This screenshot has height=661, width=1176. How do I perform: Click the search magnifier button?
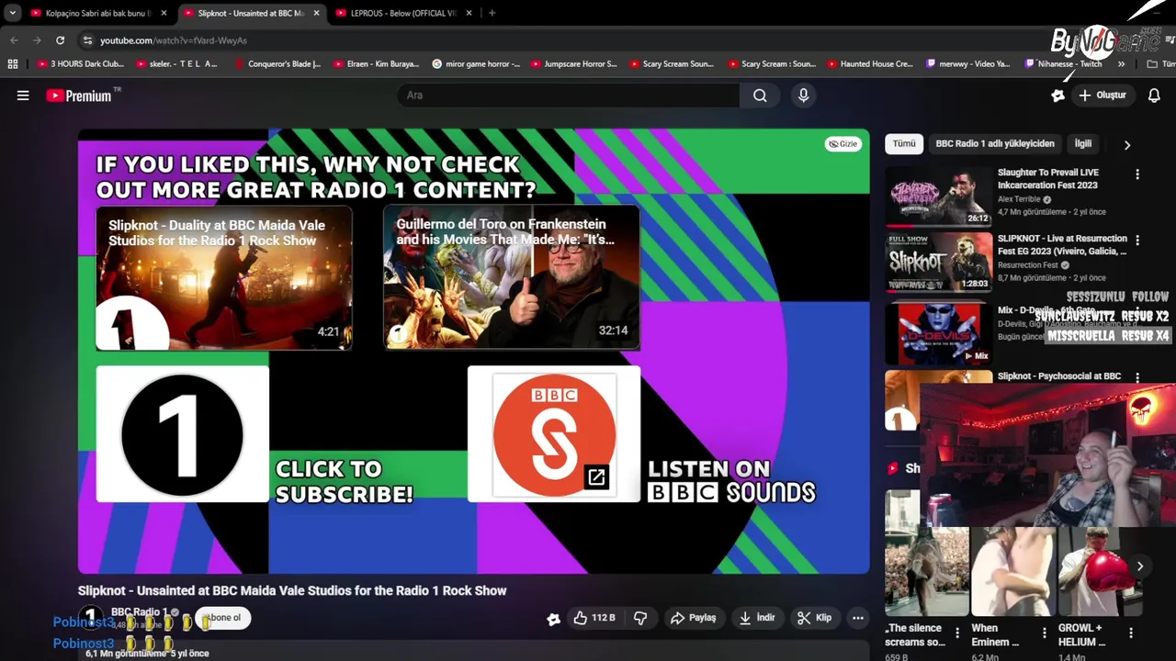click(760, 95)
